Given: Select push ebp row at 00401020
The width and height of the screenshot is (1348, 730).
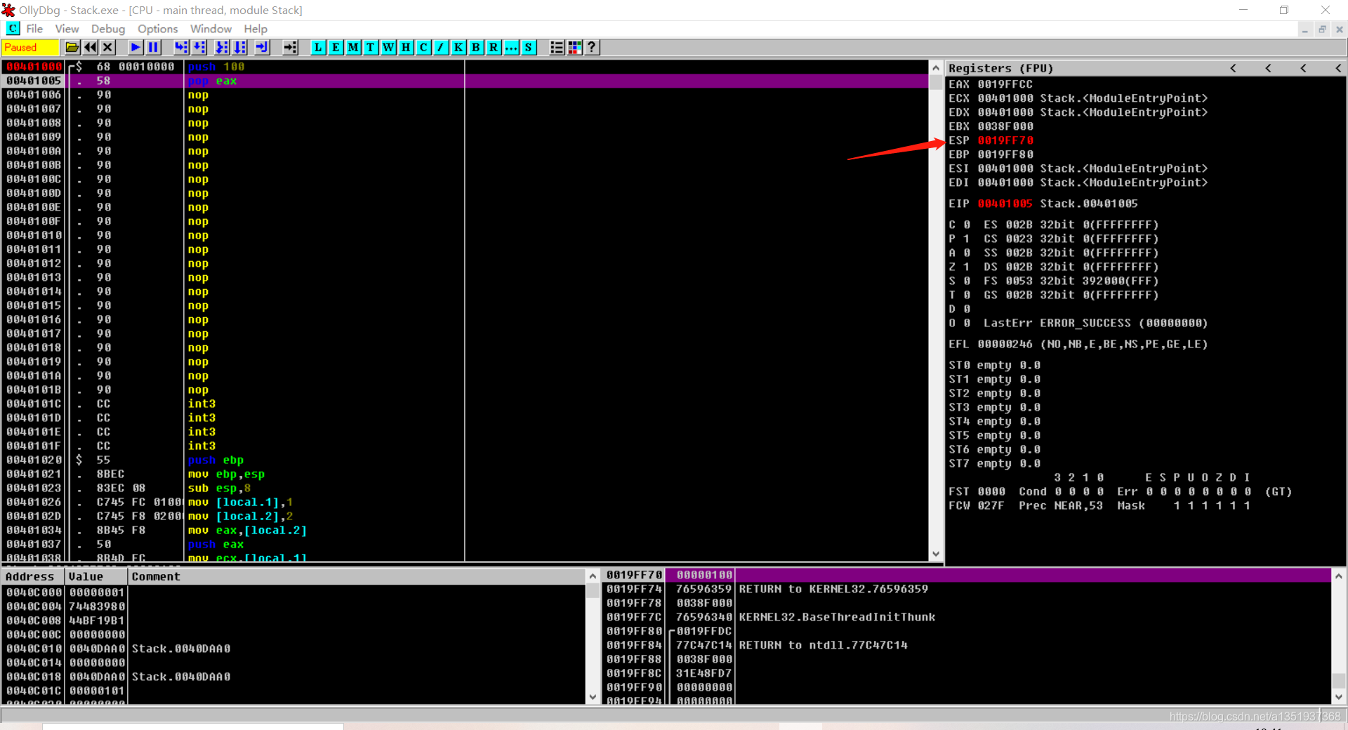Looking at the screenshot, I should click(465, 460).
